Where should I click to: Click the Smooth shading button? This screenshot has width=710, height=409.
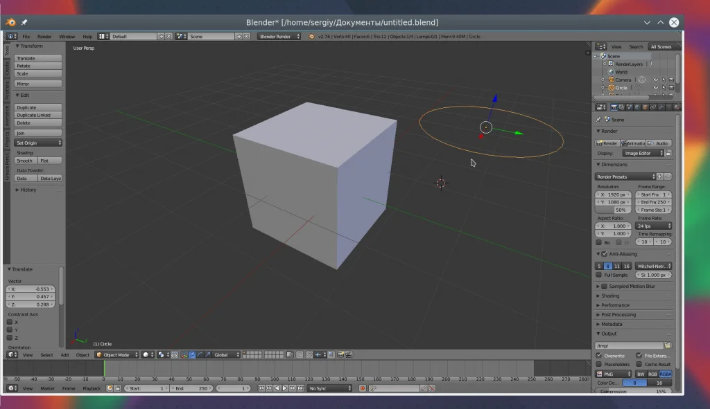(25, 161)
